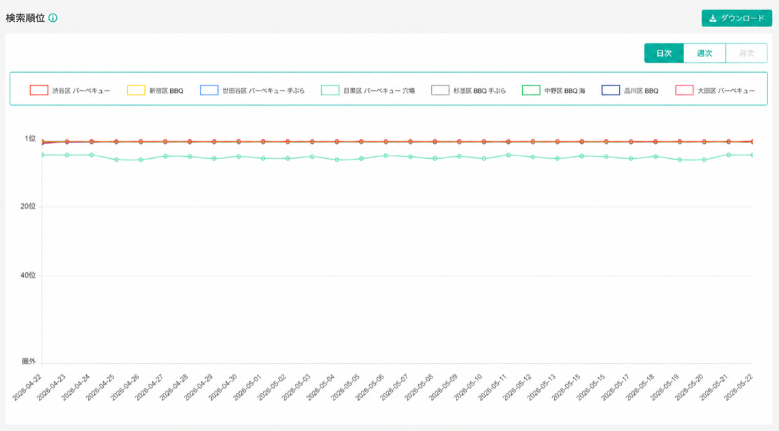
Task: Click the teal data point on 2026-05-22
Action: (x=752, y=155)
